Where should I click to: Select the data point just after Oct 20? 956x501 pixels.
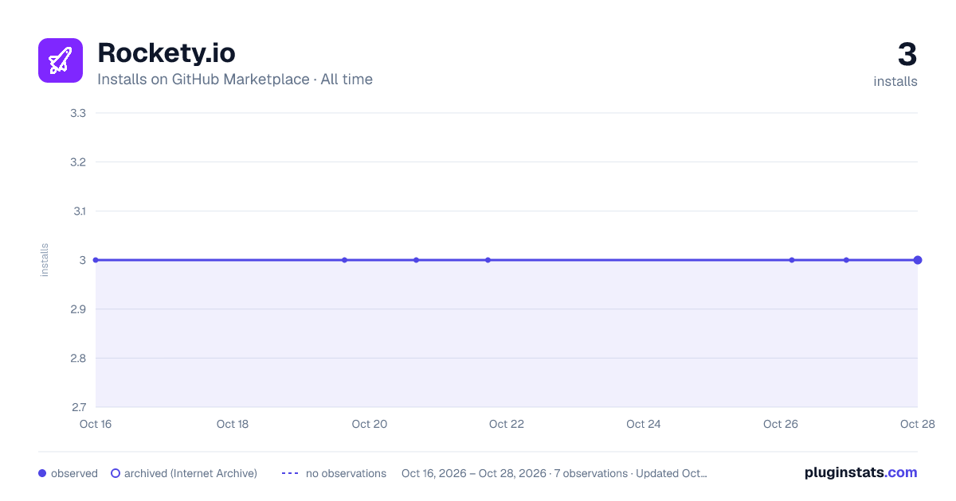pyautogui.click(x=416, y=260)
